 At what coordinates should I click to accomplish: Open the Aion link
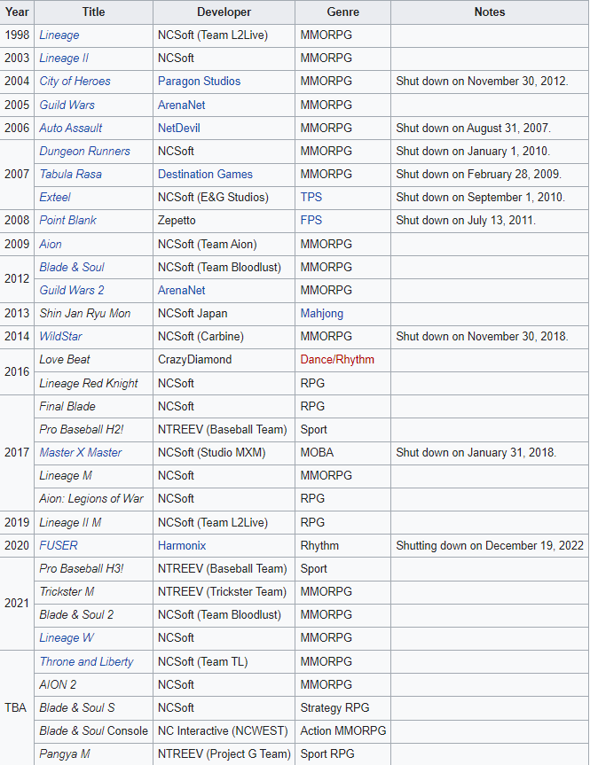pos(51,244)
